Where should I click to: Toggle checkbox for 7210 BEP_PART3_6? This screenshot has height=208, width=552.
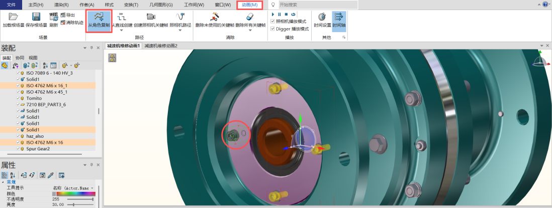[18, 105]
